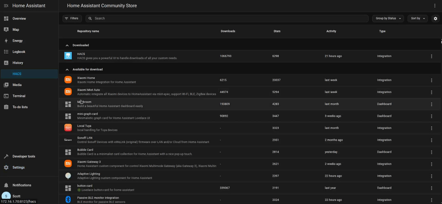Click the Media play icon
This screenshot has height=204, width=442.
(6, 85)
